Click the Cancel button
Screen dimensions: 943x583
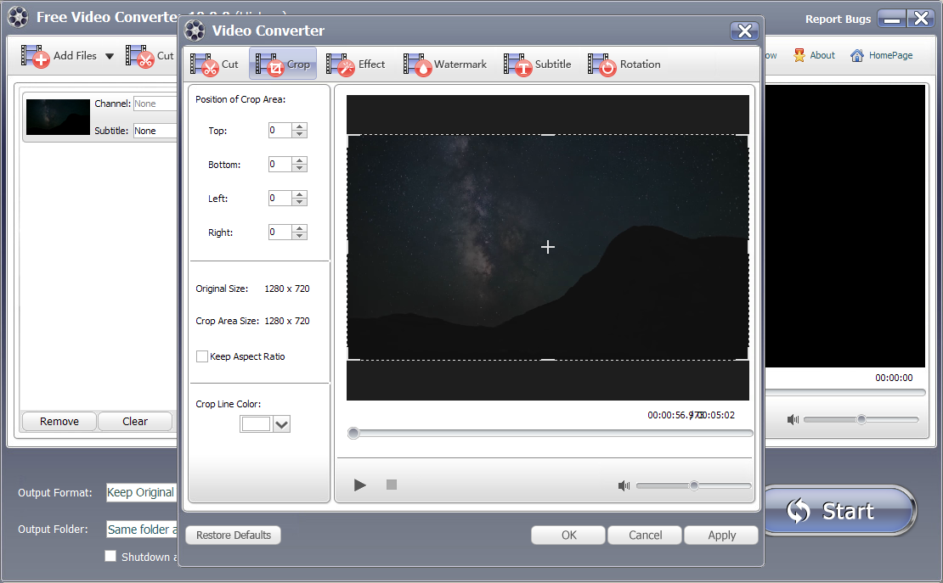(645, 535)
